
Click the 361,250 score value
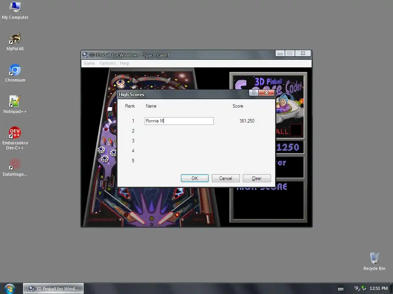[247, 121]
